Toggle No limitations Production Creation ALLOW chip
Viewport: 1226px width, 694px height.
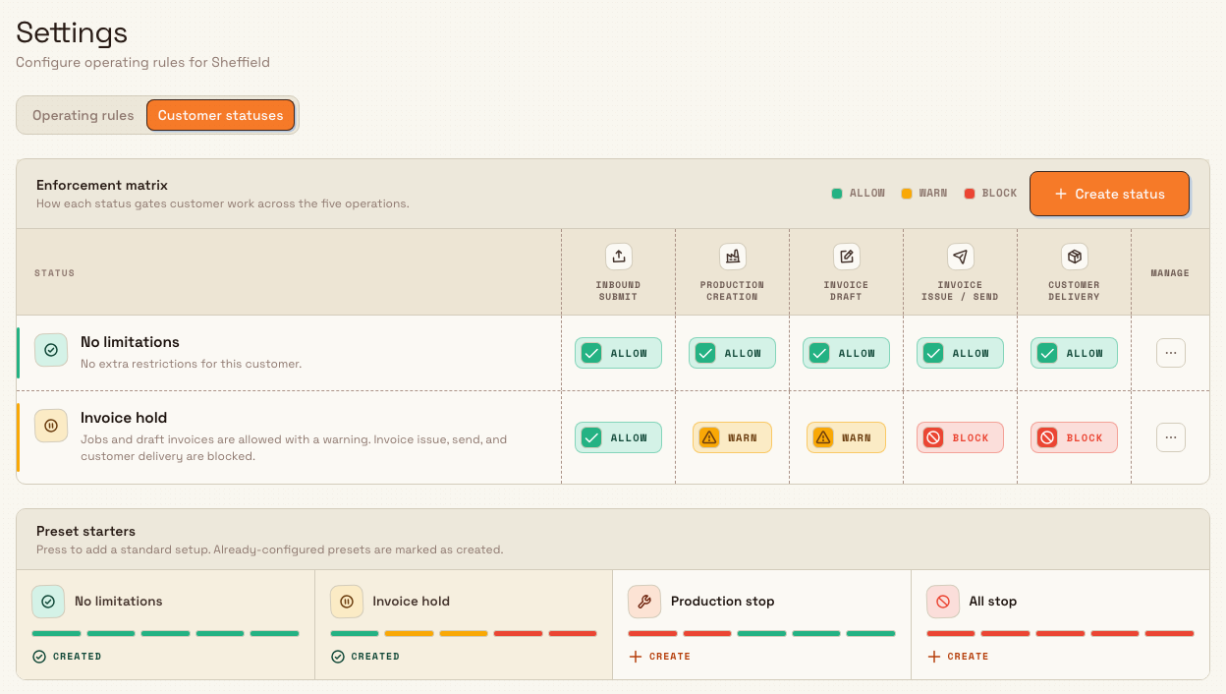tap(733, 353)
